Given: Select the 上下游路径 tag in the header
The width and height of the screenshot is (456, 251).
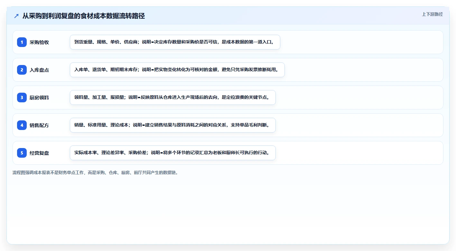Looking at the screenshot, I should 432,14.
